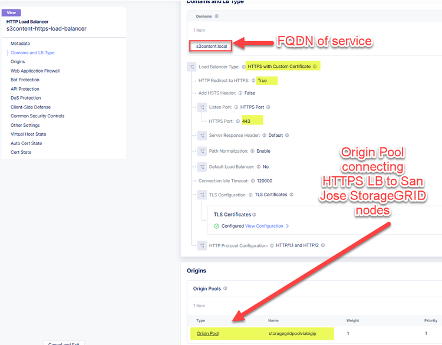Click info icon after HTTPS Port value text
442x345 pixels.
pyautogui.click(x=268, y=107)
